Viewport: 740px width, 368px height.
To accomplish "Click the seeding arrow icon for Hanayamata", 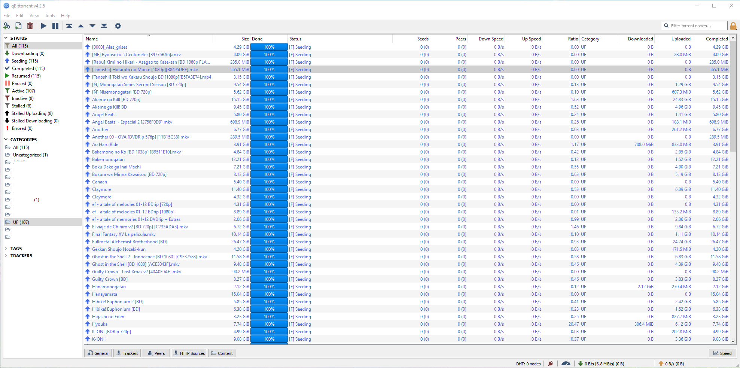I will coord(88,294).
